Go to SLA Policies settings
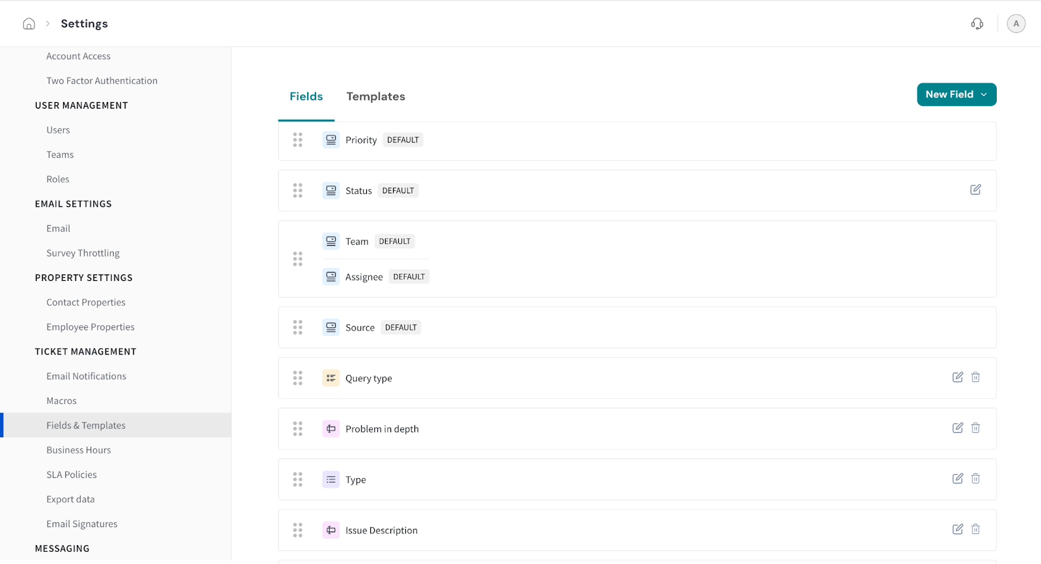 (x=72, y=475)
